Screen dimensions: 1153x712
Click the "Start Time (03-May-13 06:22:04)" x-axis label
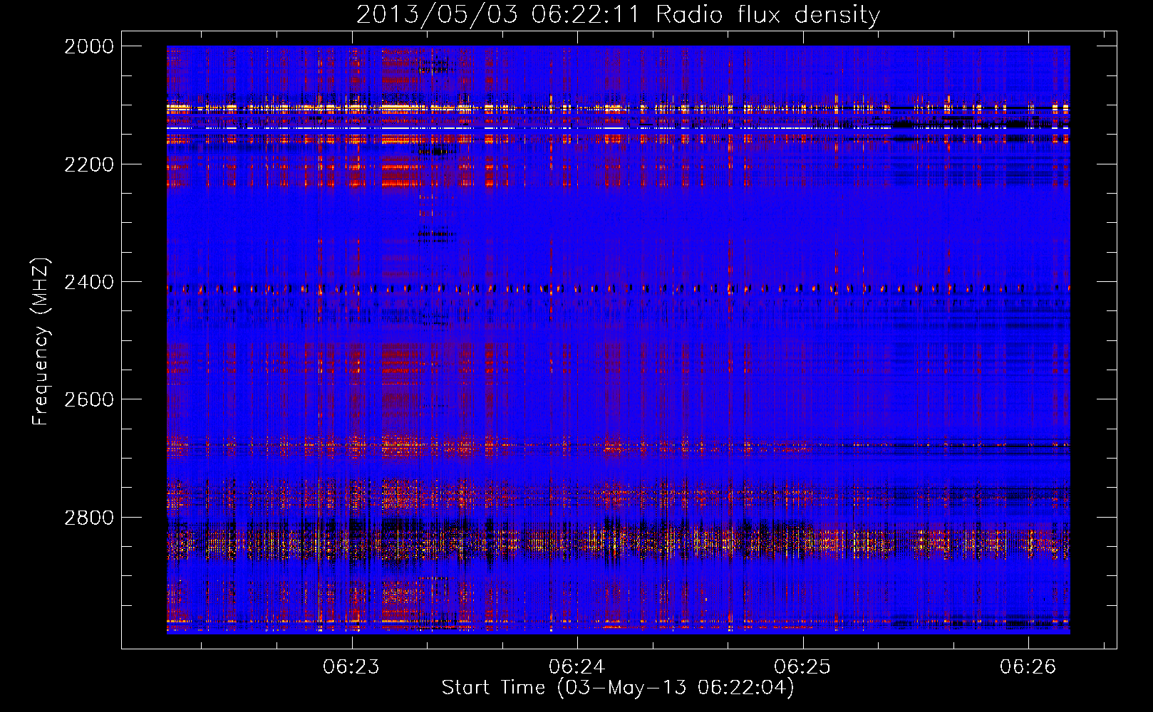(x=618, y=688)
